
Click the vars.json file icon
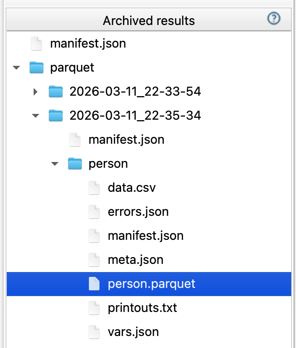click(94, 332)
